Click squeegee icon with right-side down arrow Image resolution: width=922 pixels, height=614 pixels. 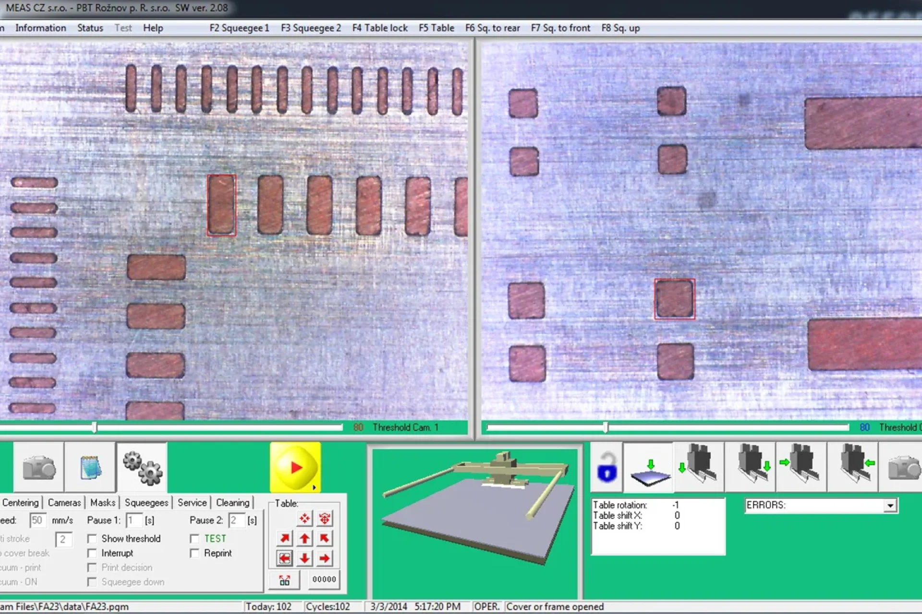751,467
